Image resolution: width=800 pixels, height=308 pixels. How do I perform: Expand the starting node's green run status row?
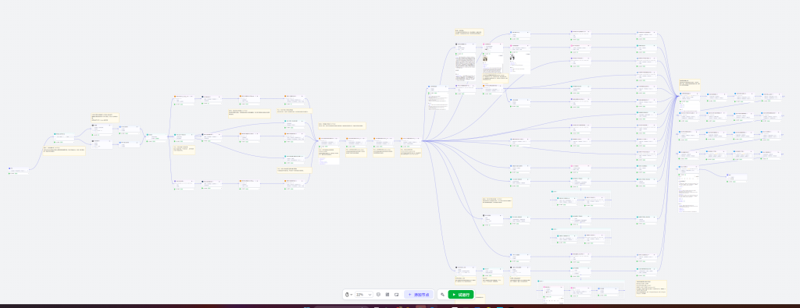pos(19,174)
